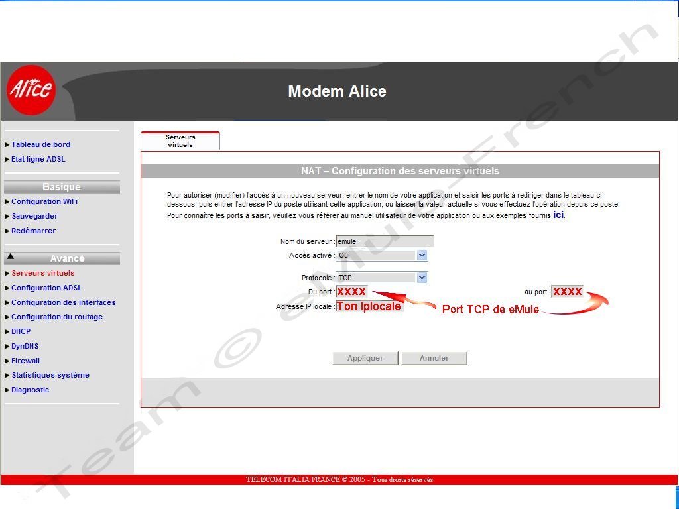Open the Tableau de bord page
The image size is (679, 509).
[40, 144]
